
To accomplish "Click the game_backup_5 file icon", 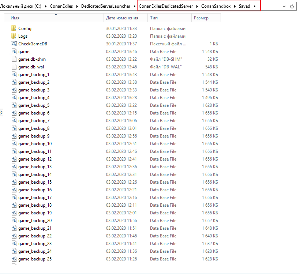I will (14, 105).
